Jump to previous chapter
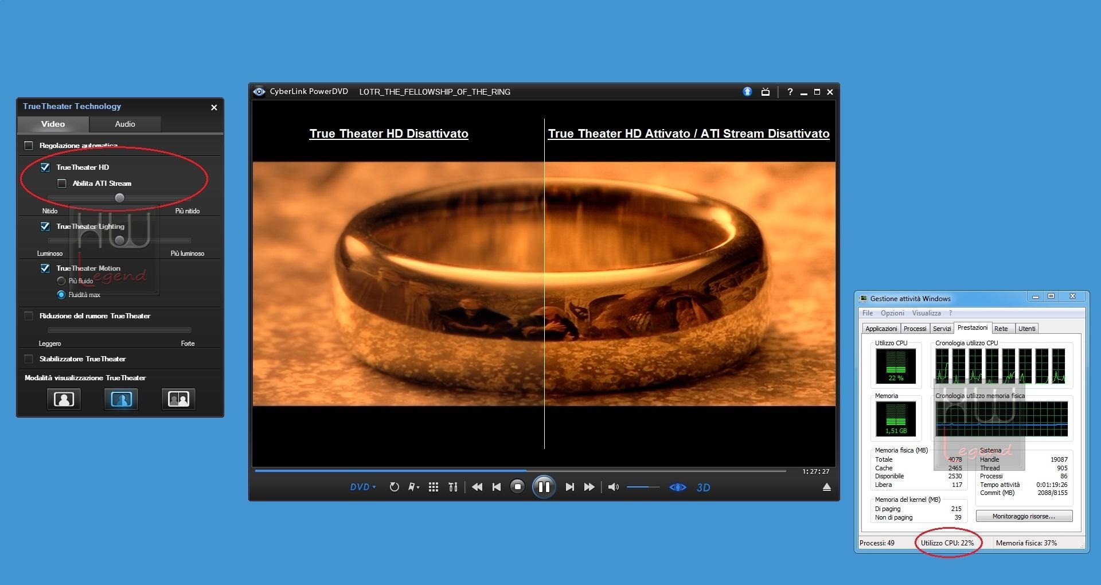The width and height of the screenshot is (1101, 585). click(x=497, y=487)
